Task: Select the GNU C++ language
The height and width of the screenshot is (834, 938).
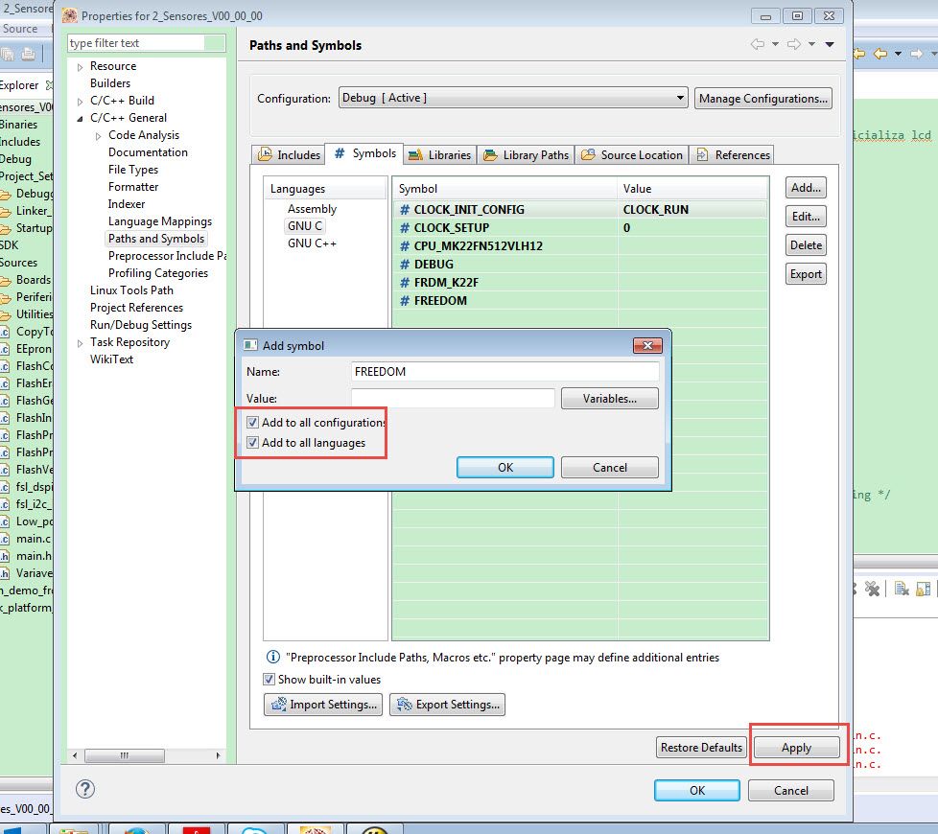Action: [x=312, y=243]
